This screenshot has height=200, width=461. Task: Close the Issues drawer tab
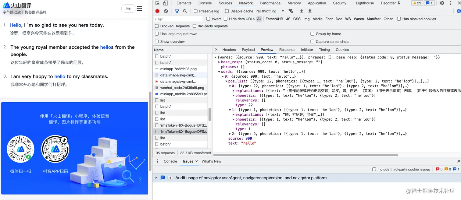(x=196, y=161)
